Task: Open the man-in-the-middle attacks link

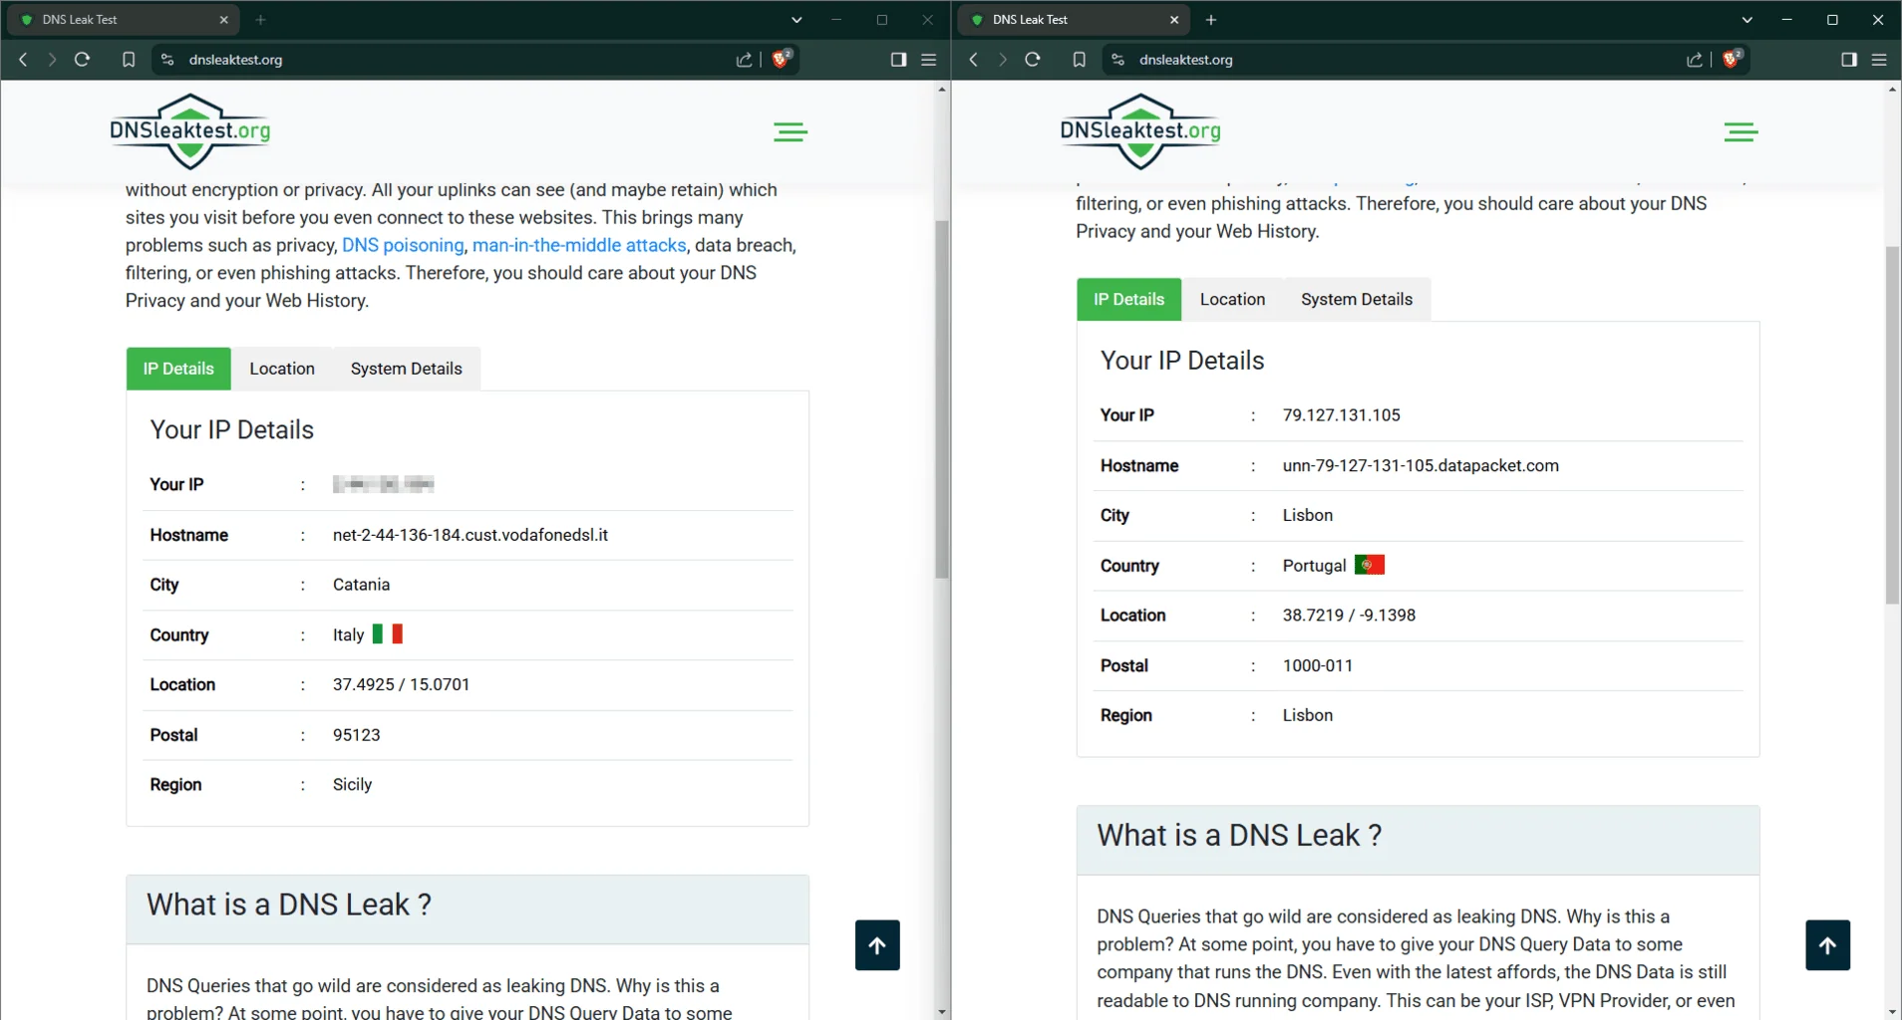Action: tap(579, 245)
